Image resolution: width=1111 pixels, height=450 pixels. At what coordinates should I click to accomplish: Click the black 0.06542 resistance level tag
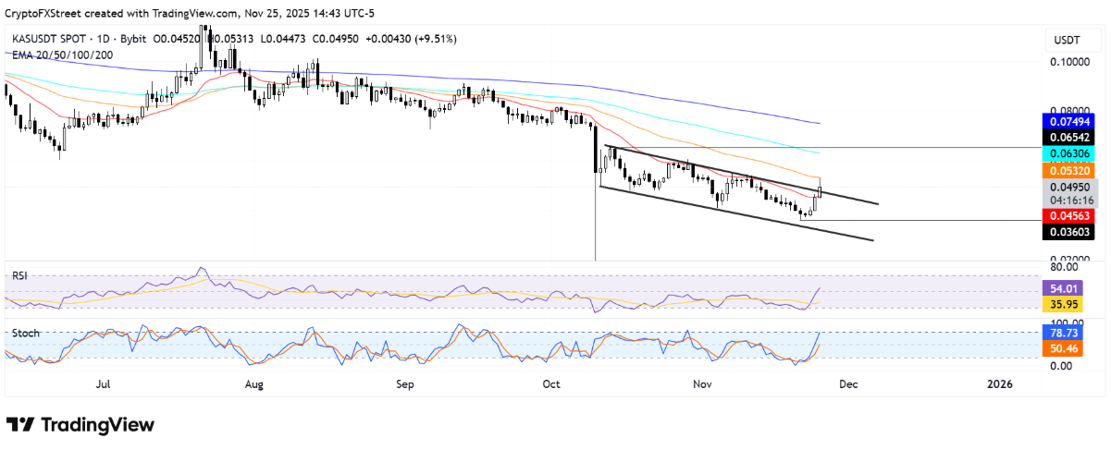pos(1071,137)
